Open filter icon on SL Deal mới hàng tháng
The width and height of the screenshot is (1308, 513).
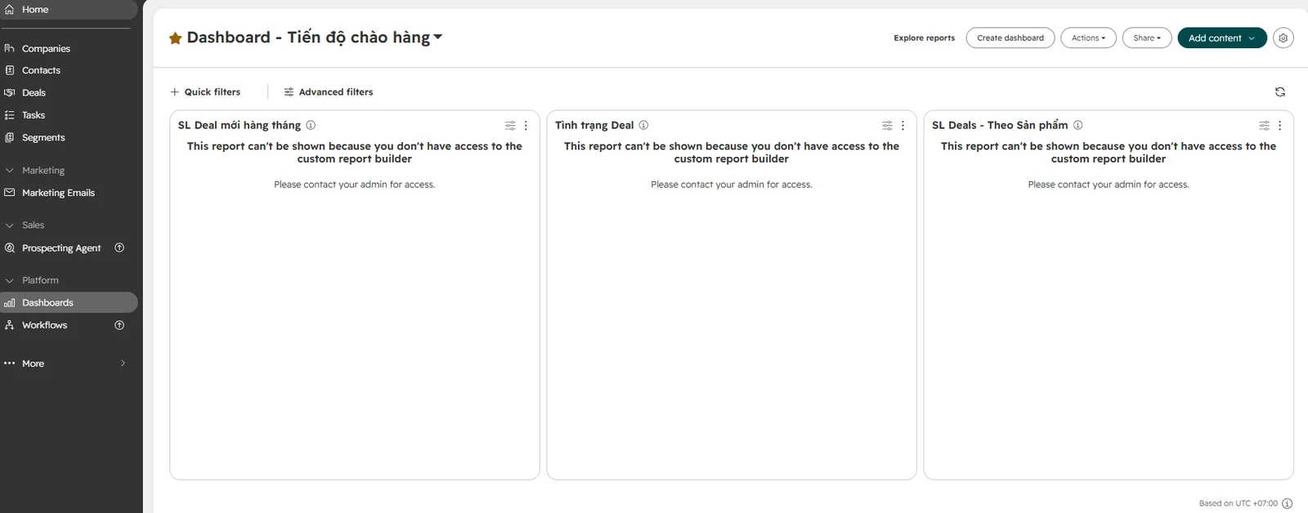click(510, 126)
